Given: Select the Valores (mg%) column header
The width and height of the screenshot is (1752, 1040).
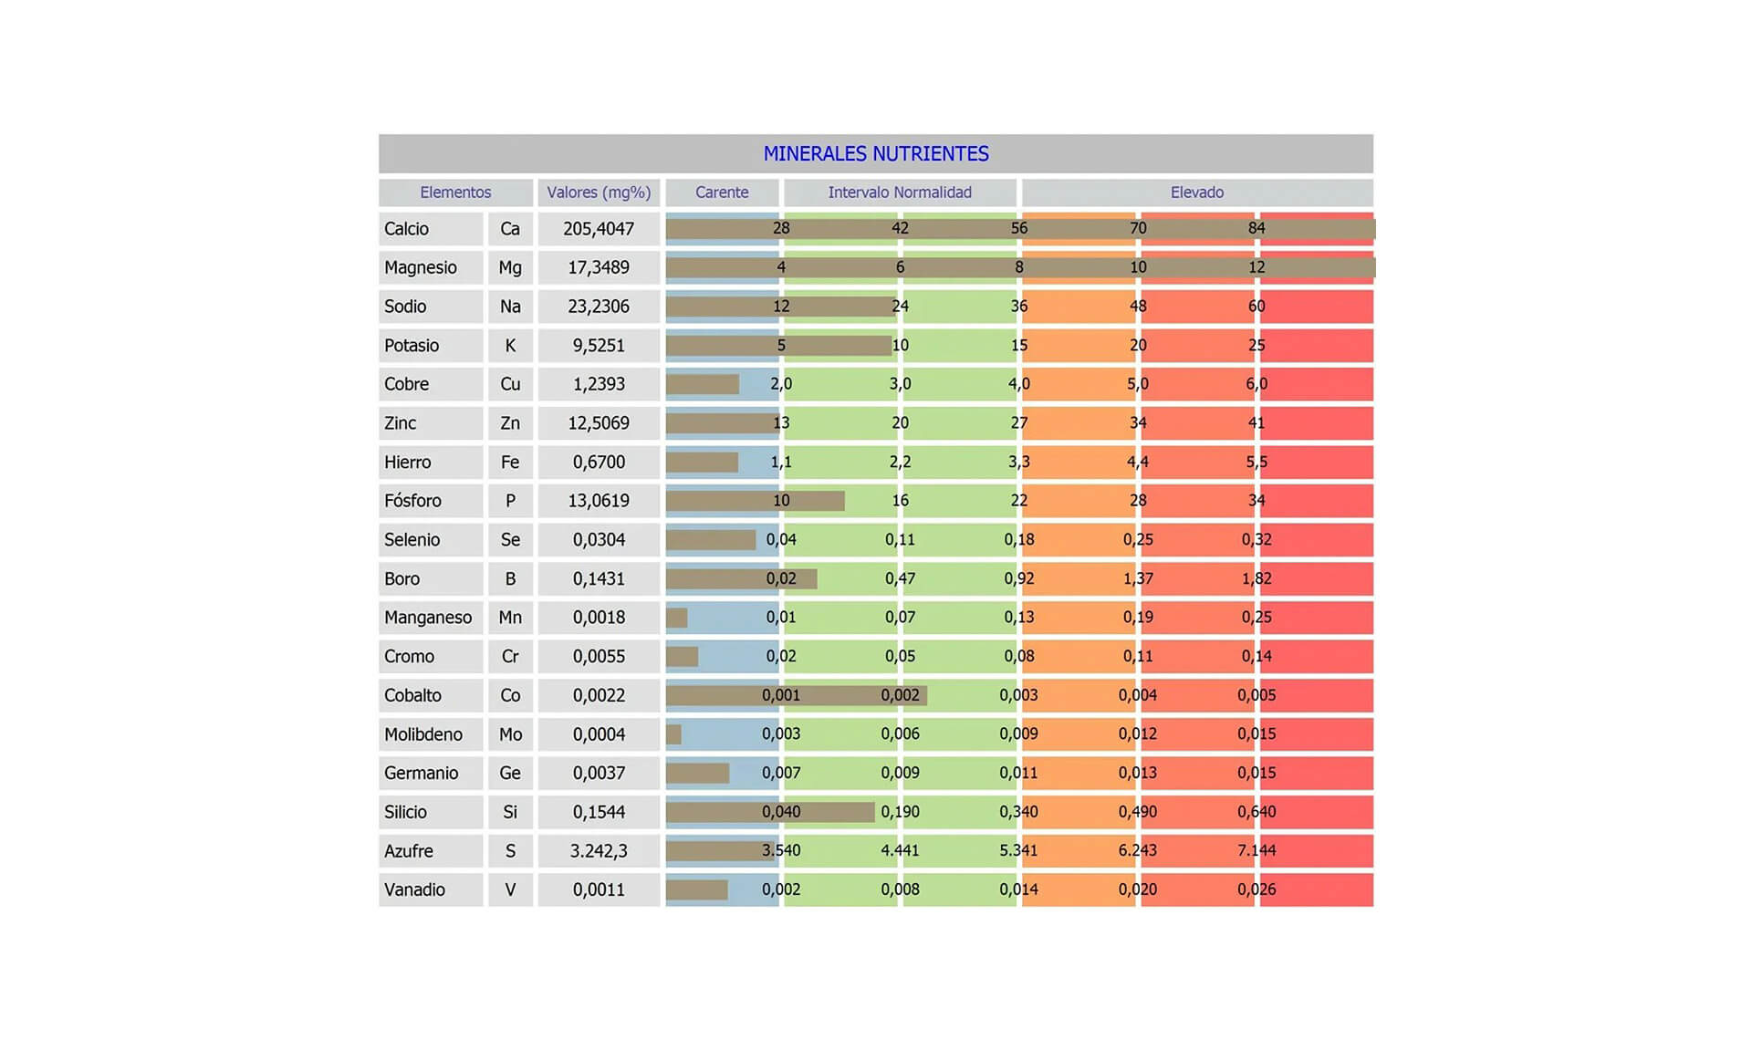Looking at the screenshot, I should (x=599, y=192).
